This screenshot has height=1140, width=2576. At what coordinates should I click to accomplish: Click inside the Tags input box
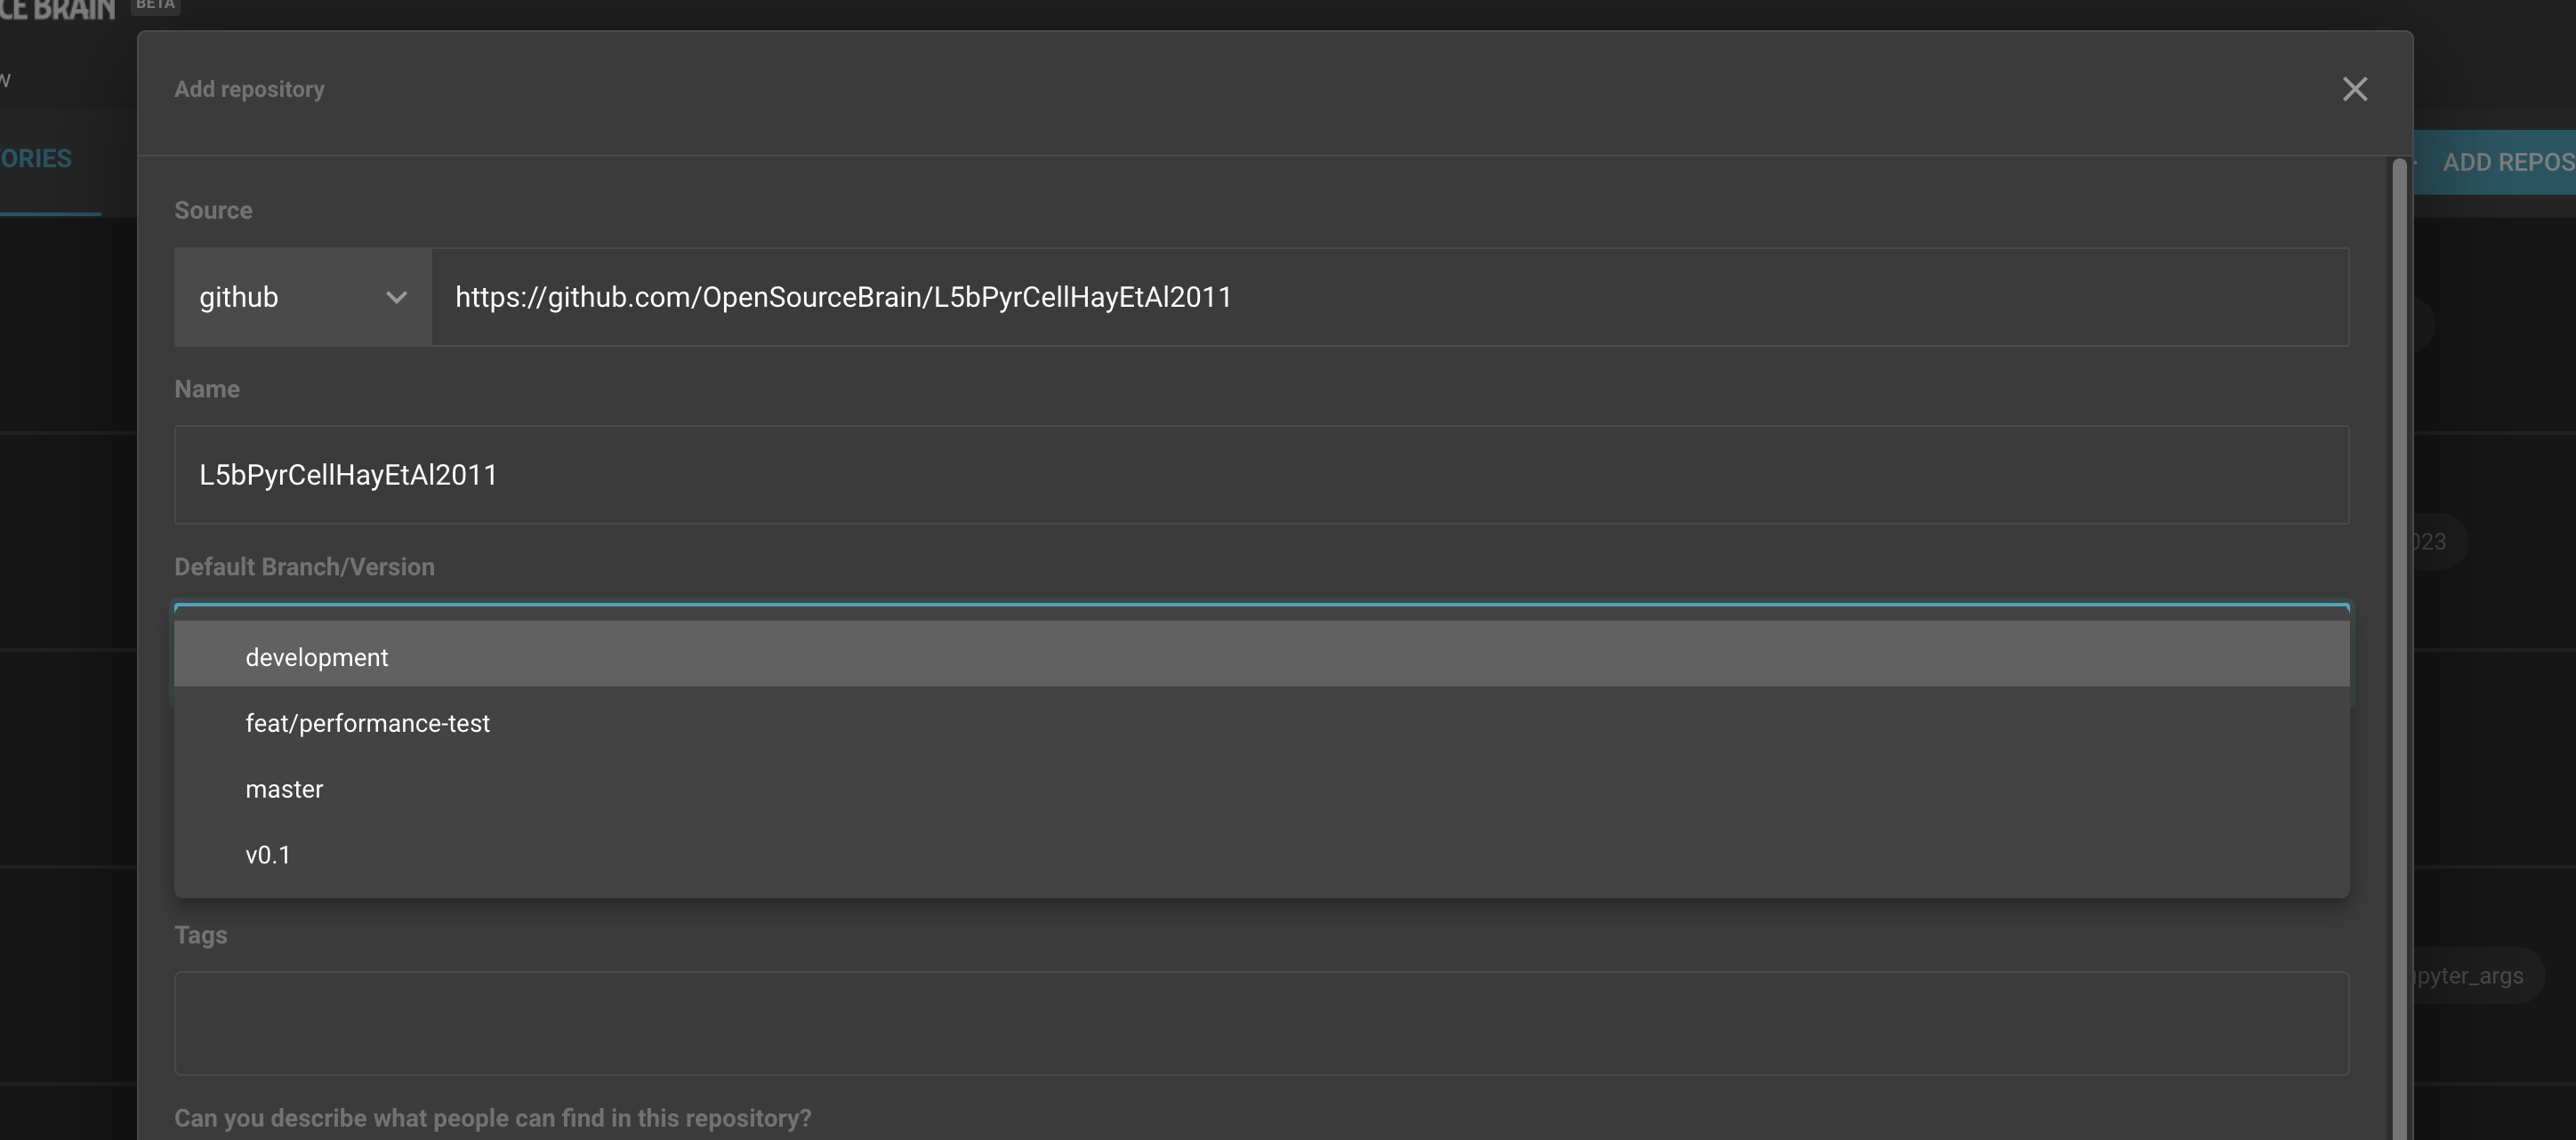[x=1262, y=1023]
